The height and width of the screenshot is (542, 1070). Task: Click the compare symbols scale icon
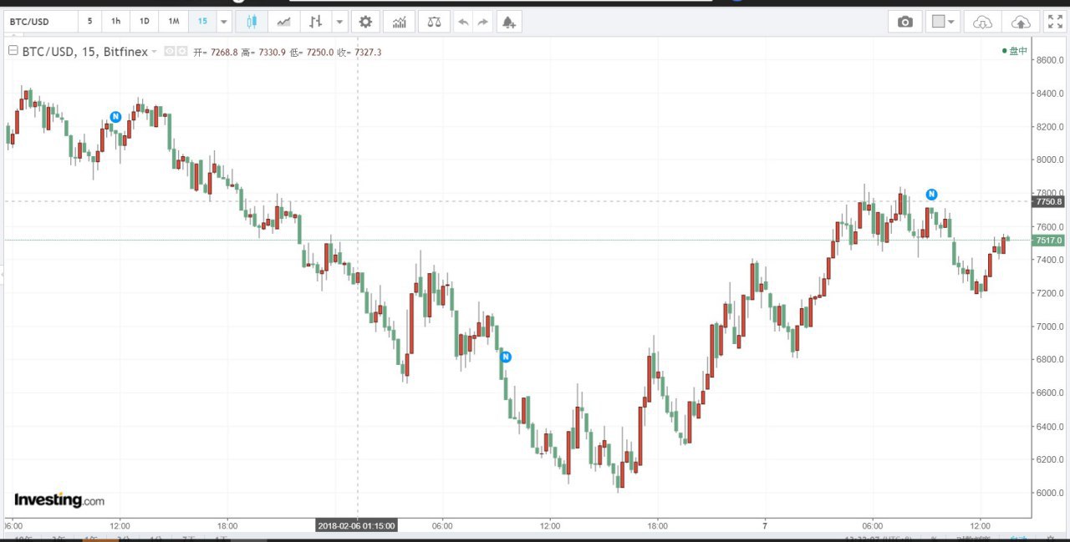433,22
